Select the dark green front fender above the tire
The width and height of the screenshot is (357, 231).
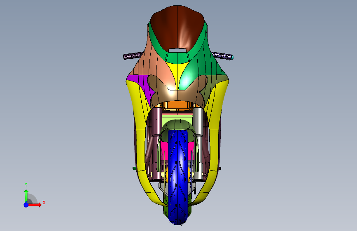coord(177,125)
